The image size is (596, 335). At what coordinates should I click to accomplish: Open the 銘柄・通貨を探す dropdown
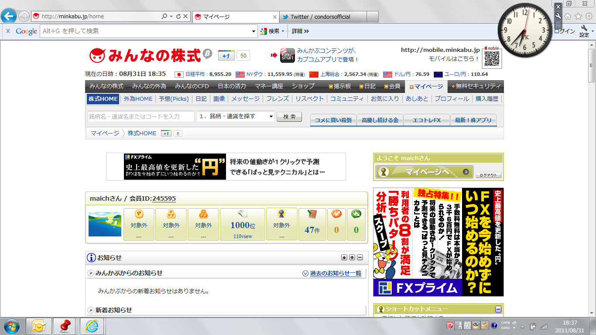coord(271,116)
